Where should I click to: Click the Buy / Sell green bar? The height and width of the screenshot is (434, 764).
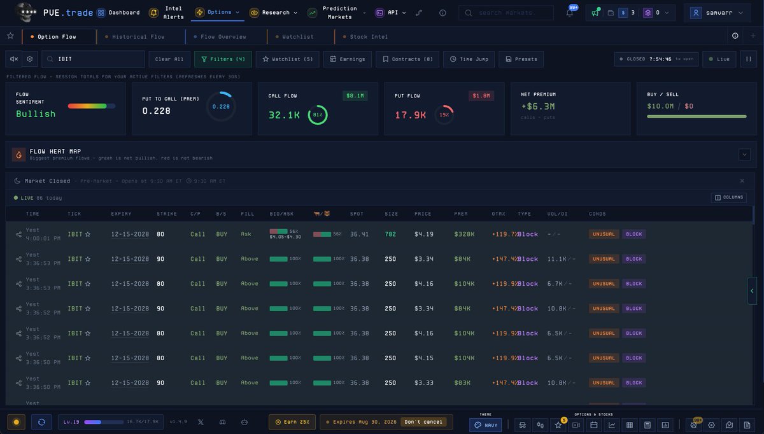pos(697,116)
